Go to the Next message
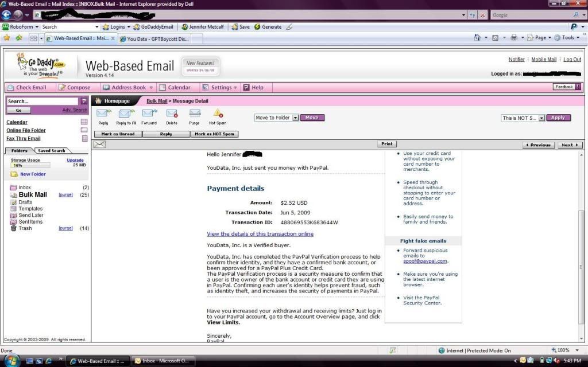 (x=569, y=145)
